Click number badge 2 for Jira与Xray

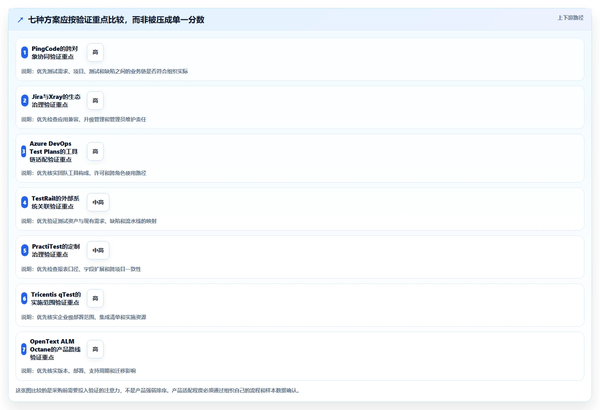pos(24,100)
